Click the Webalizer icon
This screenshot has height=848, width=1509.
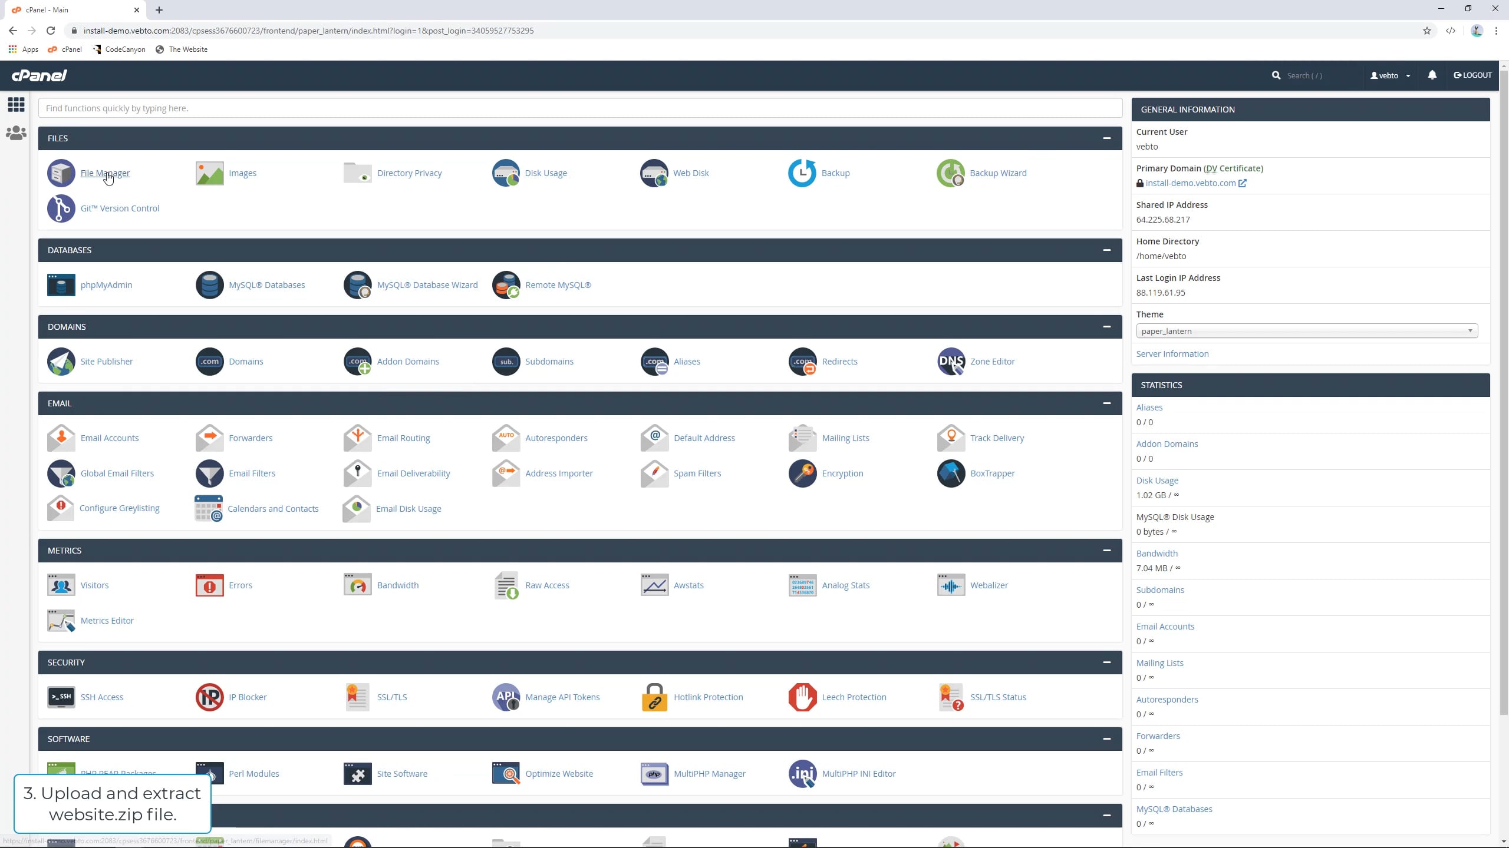[951, 585]
